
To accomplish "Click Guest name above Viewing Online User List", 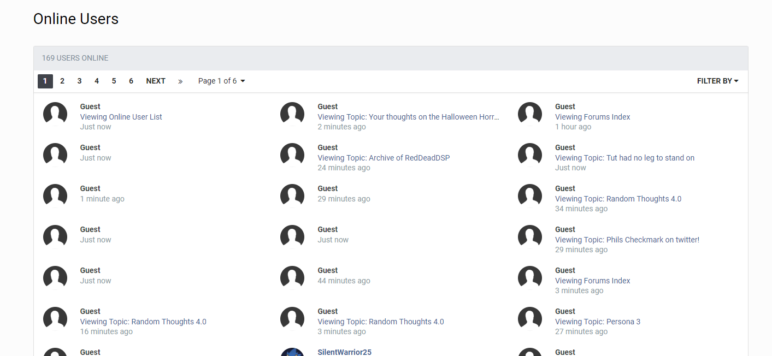I will click(90, 106).
